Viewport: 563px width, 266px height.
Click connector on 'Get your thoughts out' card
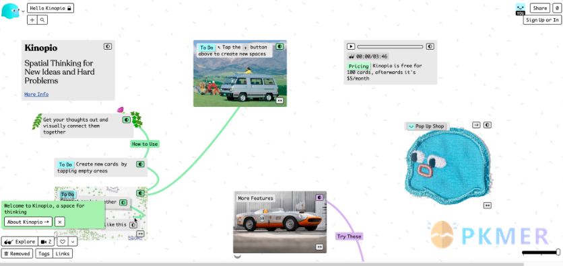127,120
